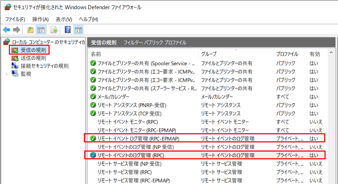Screen dimensions: 338x184
Task: Expand the 監視 tree node
Action: [x=6, y=74]
